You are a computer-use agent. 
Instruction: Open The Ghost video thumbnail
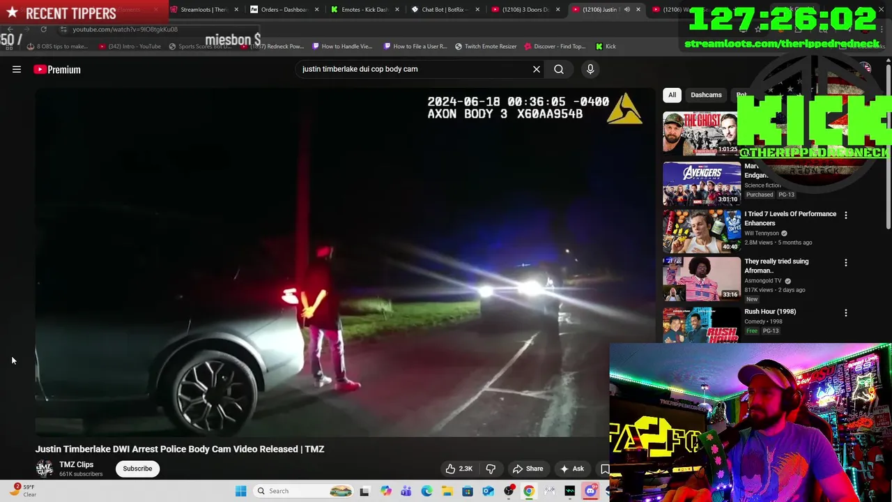point(701,133)
